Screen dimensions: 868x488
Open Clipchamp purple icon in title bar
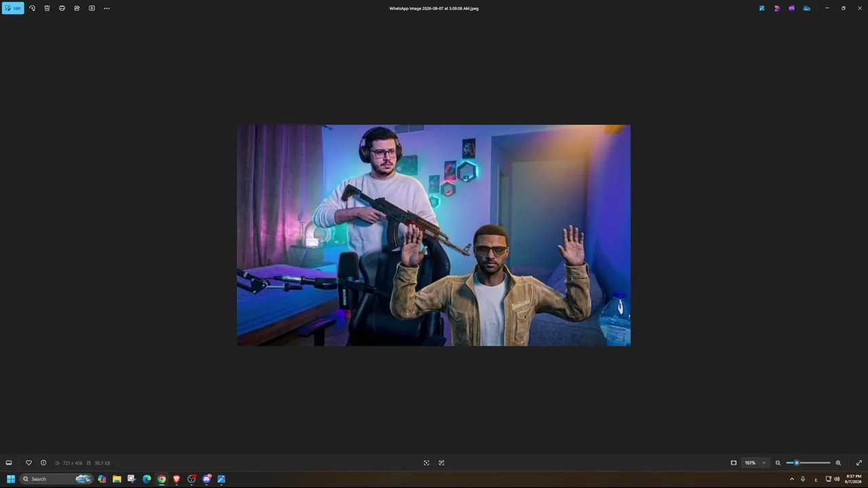pyautogui.click(x=791, y=8)
